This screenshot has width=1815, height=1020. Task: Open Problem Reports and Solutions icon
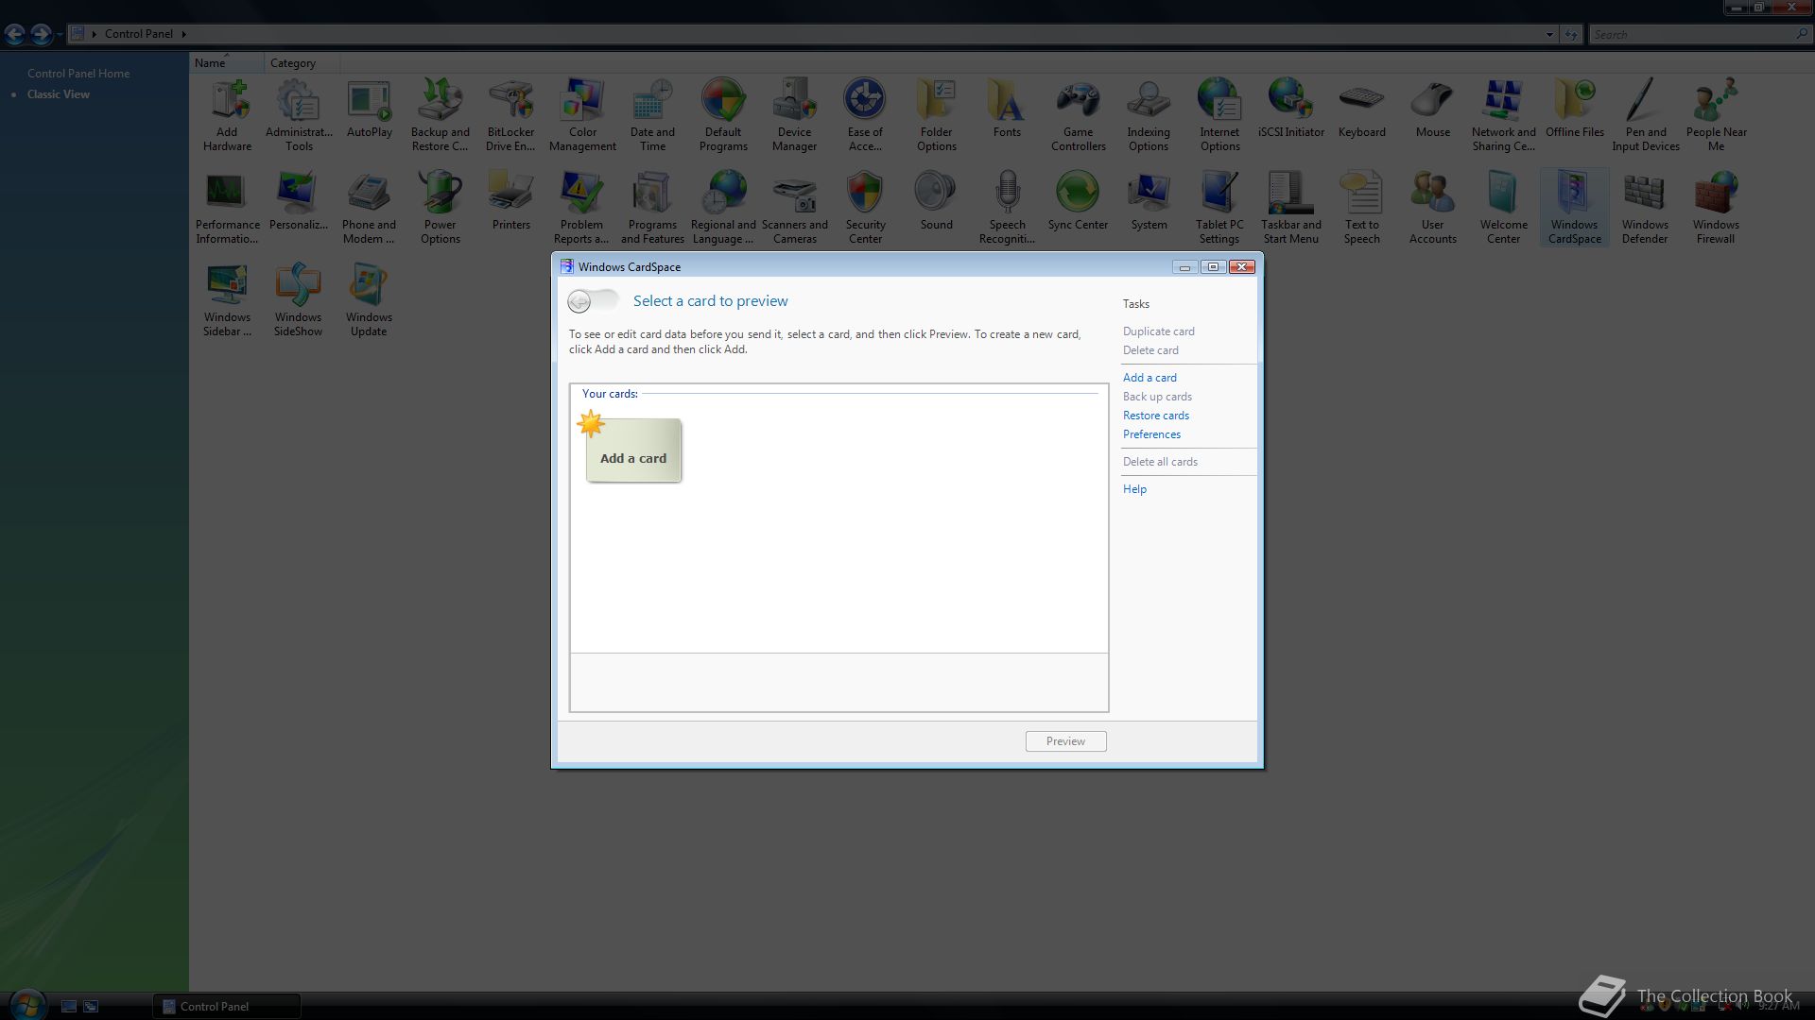[581, 208]
